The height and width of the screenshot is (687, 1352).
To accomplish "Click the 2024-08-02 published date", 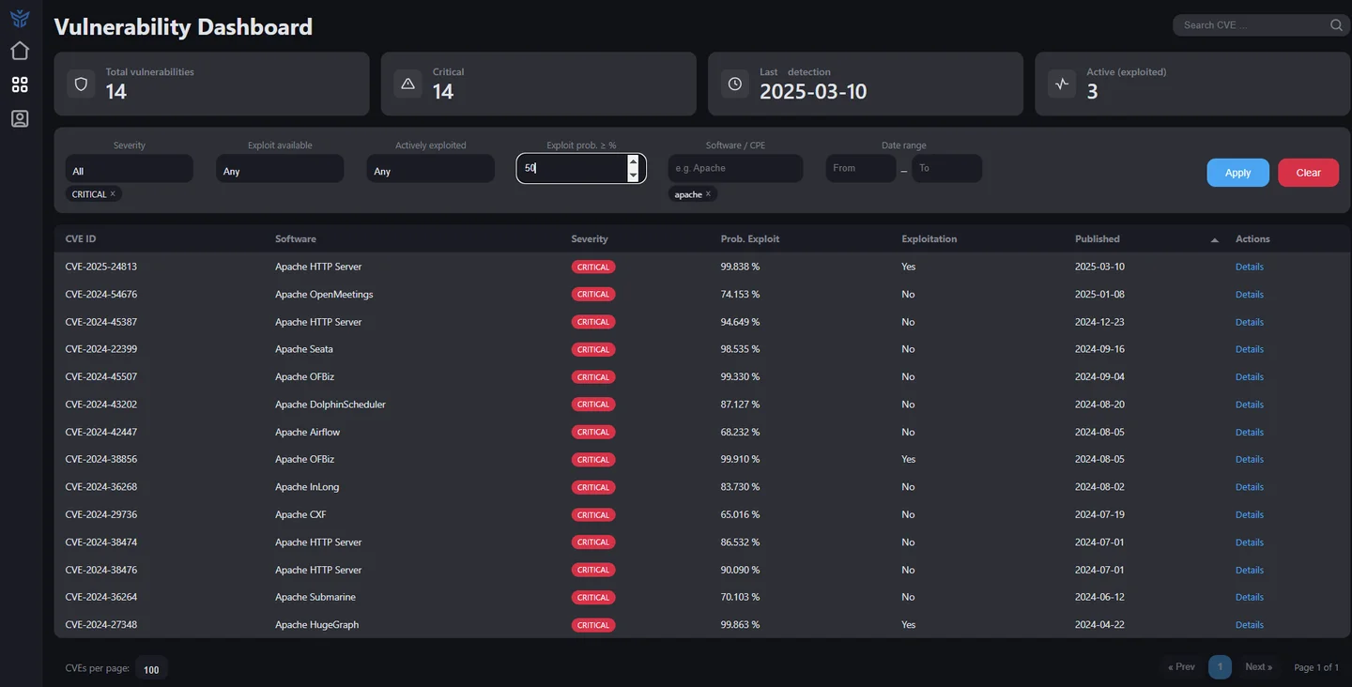I will pos(1099,487).
